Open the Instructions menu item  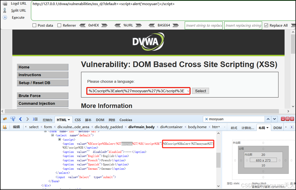tap(42, 75)
